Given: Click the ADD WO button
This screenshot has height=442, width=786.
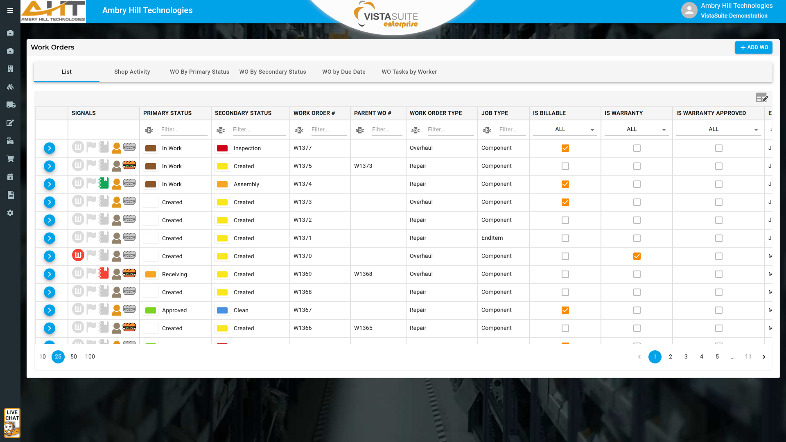Looking at the screenshot, I should coord(753,47).
